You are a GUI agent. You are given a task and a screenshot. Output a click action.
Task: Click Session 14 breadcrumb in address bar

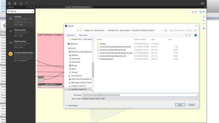click(95, 30)
